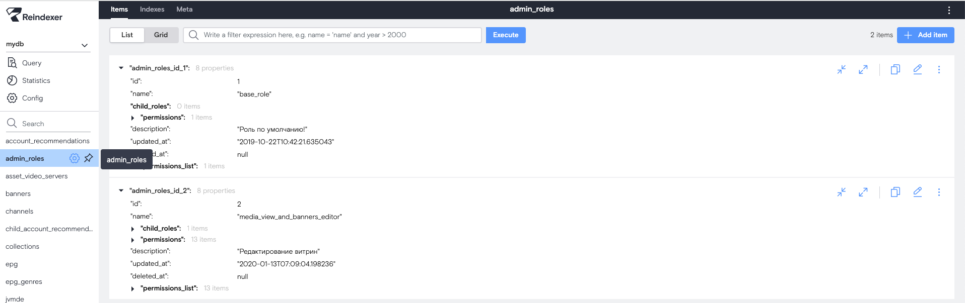Collapse the admin_roles_id_2 tree node
The width and height of the screenshot is (965, 303).
tap(121, 190)
